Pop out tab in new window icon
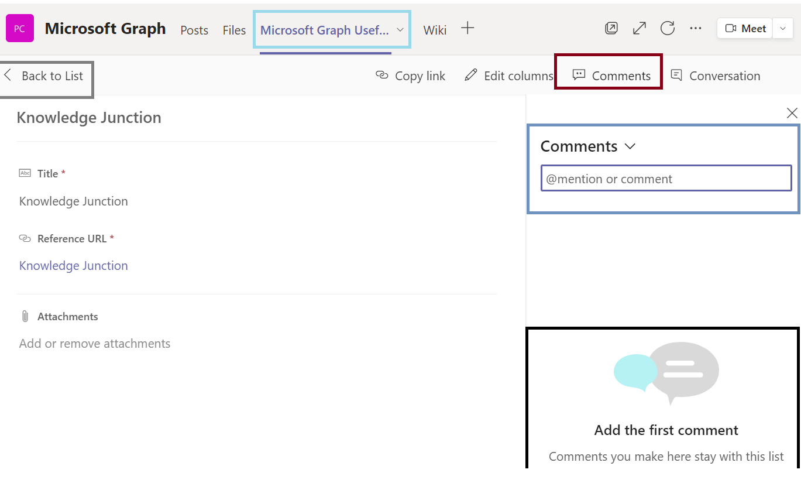The width and height of the screenshot is (801, 483). click(611, 28)
